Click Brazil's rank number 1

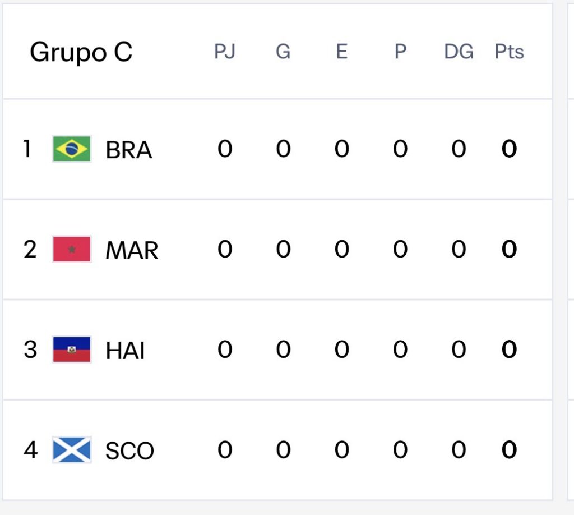point(27,149)
